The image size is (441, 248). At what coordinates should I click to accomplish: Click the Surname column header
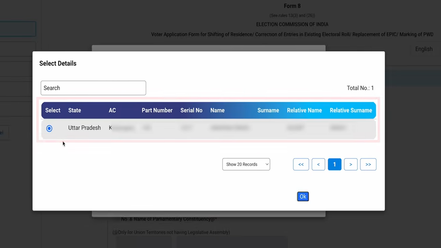coord(268,110)
